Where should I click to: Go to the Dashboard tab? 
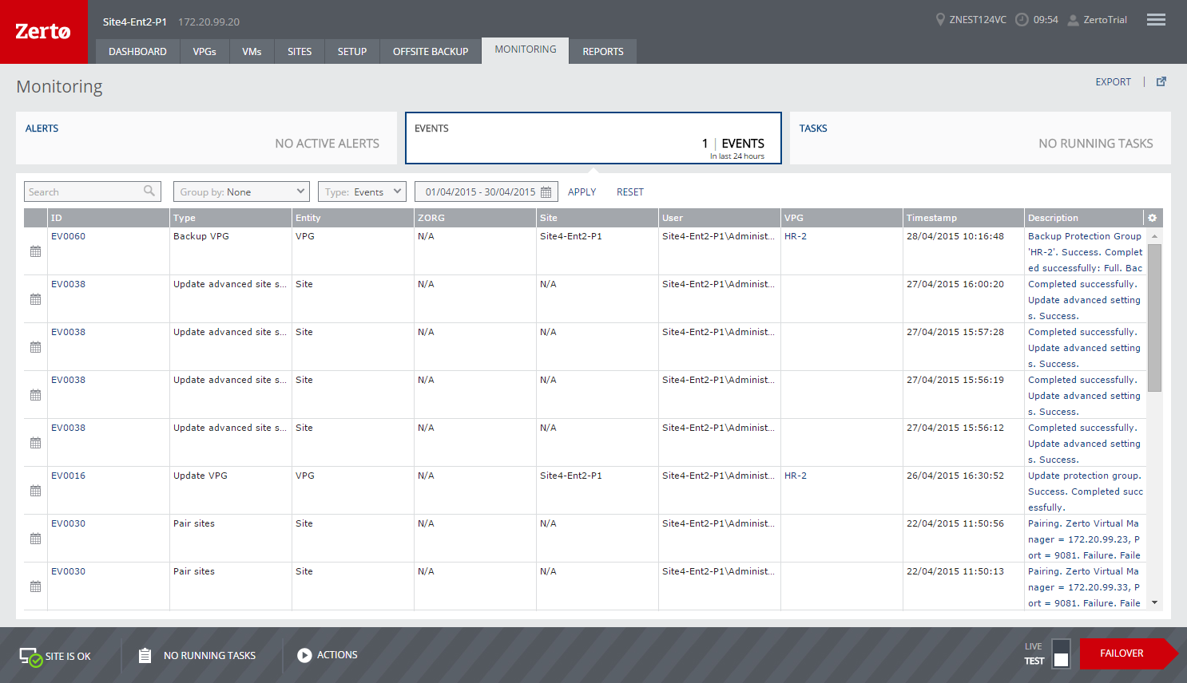pyautogui.click(x=137, y=51)
